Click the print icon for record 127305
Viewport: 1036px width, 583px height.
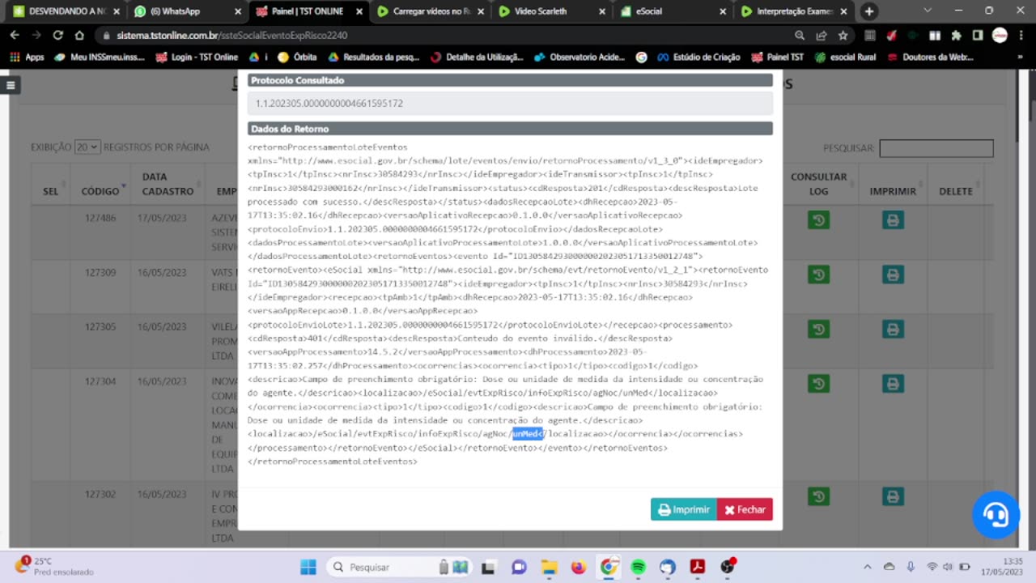click(x=893, y=329)
